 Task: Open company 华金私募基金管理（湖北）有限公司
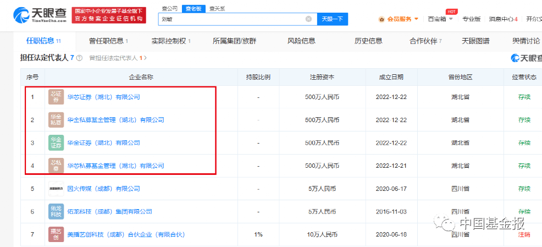pyautogui.click(x=115, y=120)
